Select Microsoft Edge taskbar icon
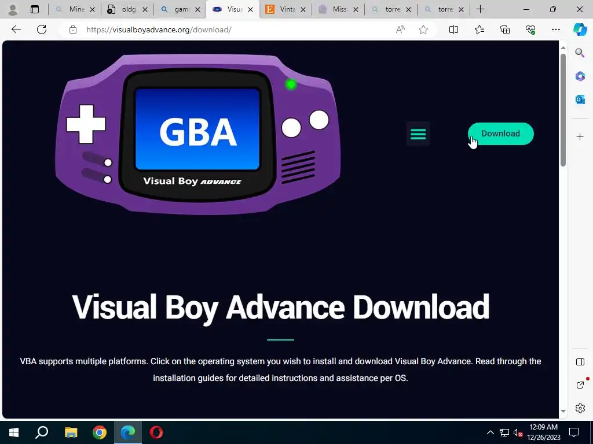Image resolution: width=593 pixels, height=444 pixels. point(128,432)
